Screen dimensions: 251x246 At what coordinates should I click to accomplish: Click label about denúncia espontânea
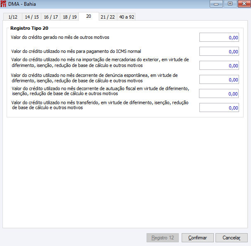point(95,78)
